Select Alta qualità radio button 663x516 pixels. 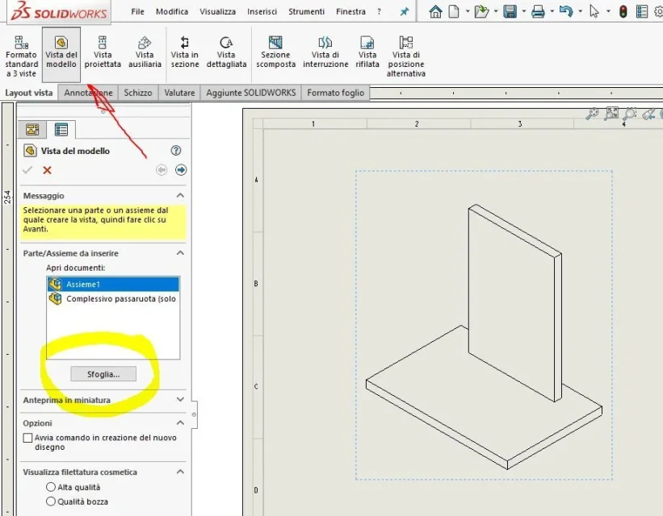coord(51,487)
